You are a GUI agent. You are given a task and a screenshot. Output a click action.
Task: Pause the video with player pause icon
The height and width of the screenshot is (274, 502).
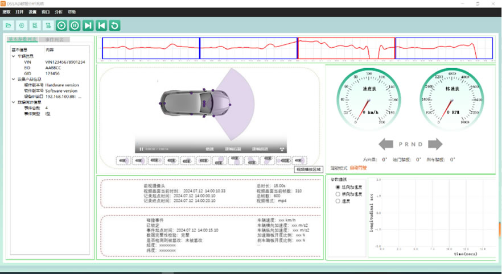tap(141, 149)
